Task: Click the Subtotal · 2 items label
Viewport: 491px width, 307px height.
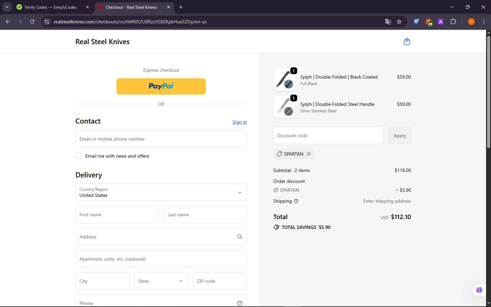Action: click(x=292, y=171)
